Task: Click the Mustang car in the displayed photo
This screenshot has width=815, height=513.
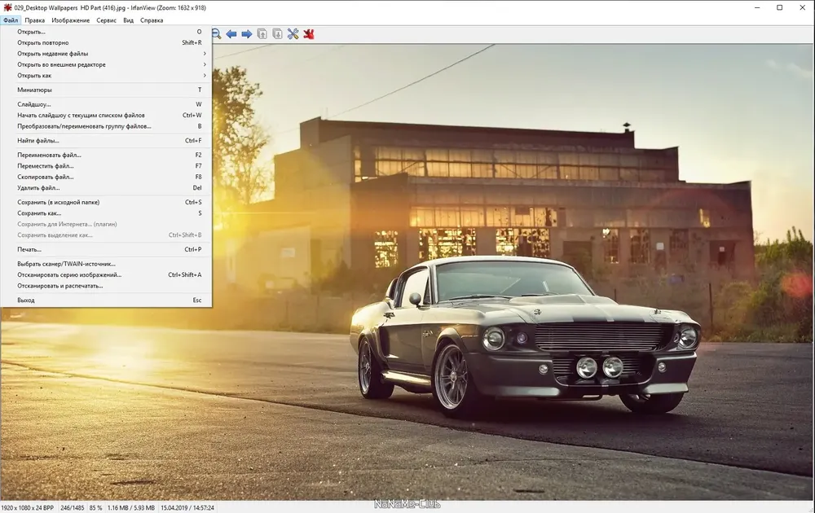Action: pos(525,337)
